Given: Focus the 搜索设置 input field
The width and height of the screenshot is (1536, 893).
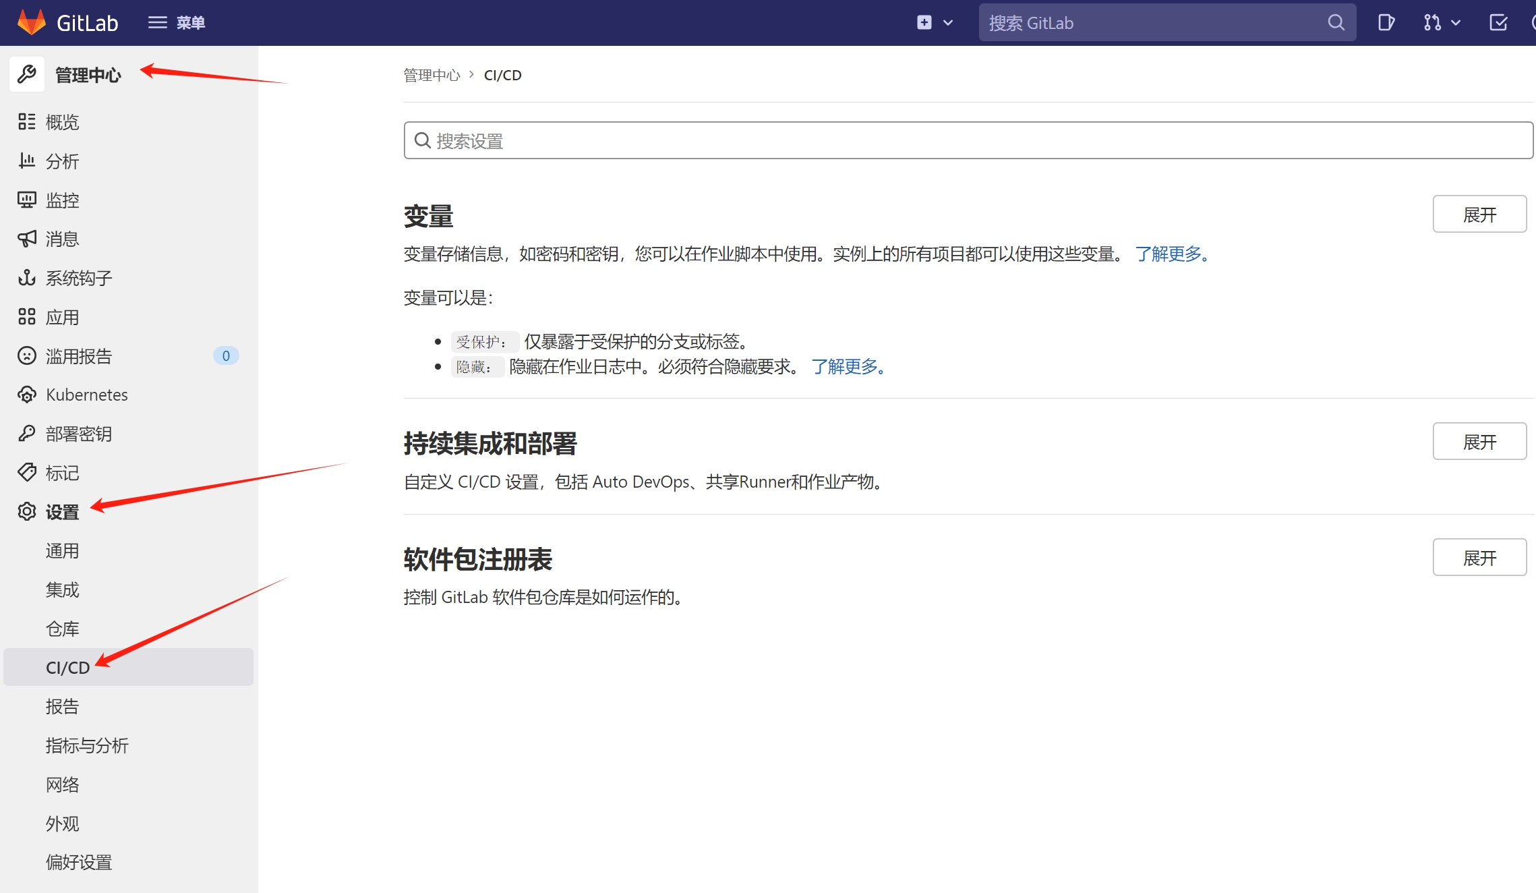Looking at the screenshot, I should pyautogui.click(x=968, y=140).
